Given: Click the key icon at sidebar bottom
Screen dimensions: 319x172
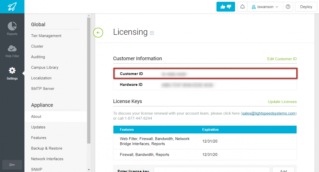Looking at the screenshot, I should (12, 165).
